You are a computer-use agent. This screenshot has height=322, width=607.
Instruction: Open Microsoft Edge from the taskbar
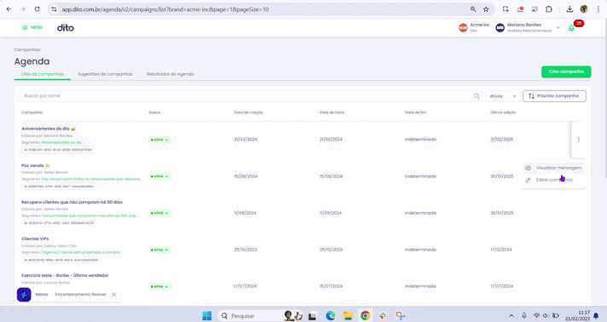point(330,316)
